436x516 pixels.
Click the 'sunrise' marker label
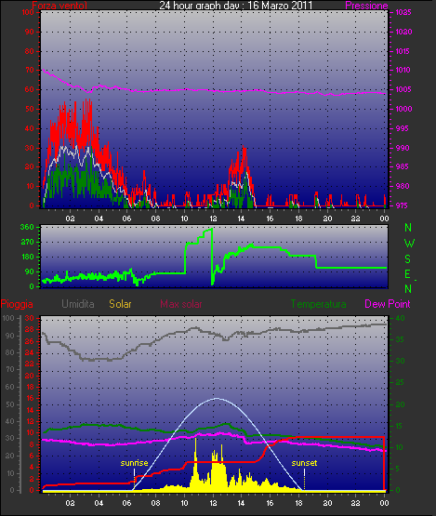(134, 463)
